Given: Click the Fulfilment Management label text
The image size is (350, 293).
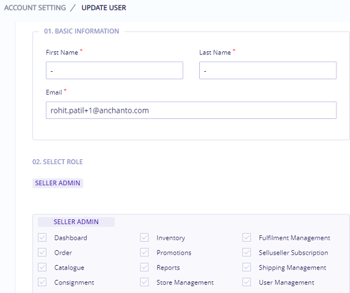Looking at the screenshot, I should coord(294,238).
